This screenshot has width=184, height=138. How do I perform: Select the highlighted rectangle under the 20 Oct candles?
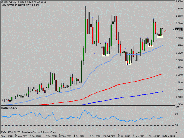click(x=105, y=55)
